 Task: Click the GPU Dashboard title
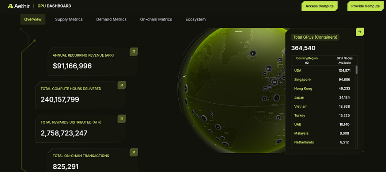click(54, 6)
